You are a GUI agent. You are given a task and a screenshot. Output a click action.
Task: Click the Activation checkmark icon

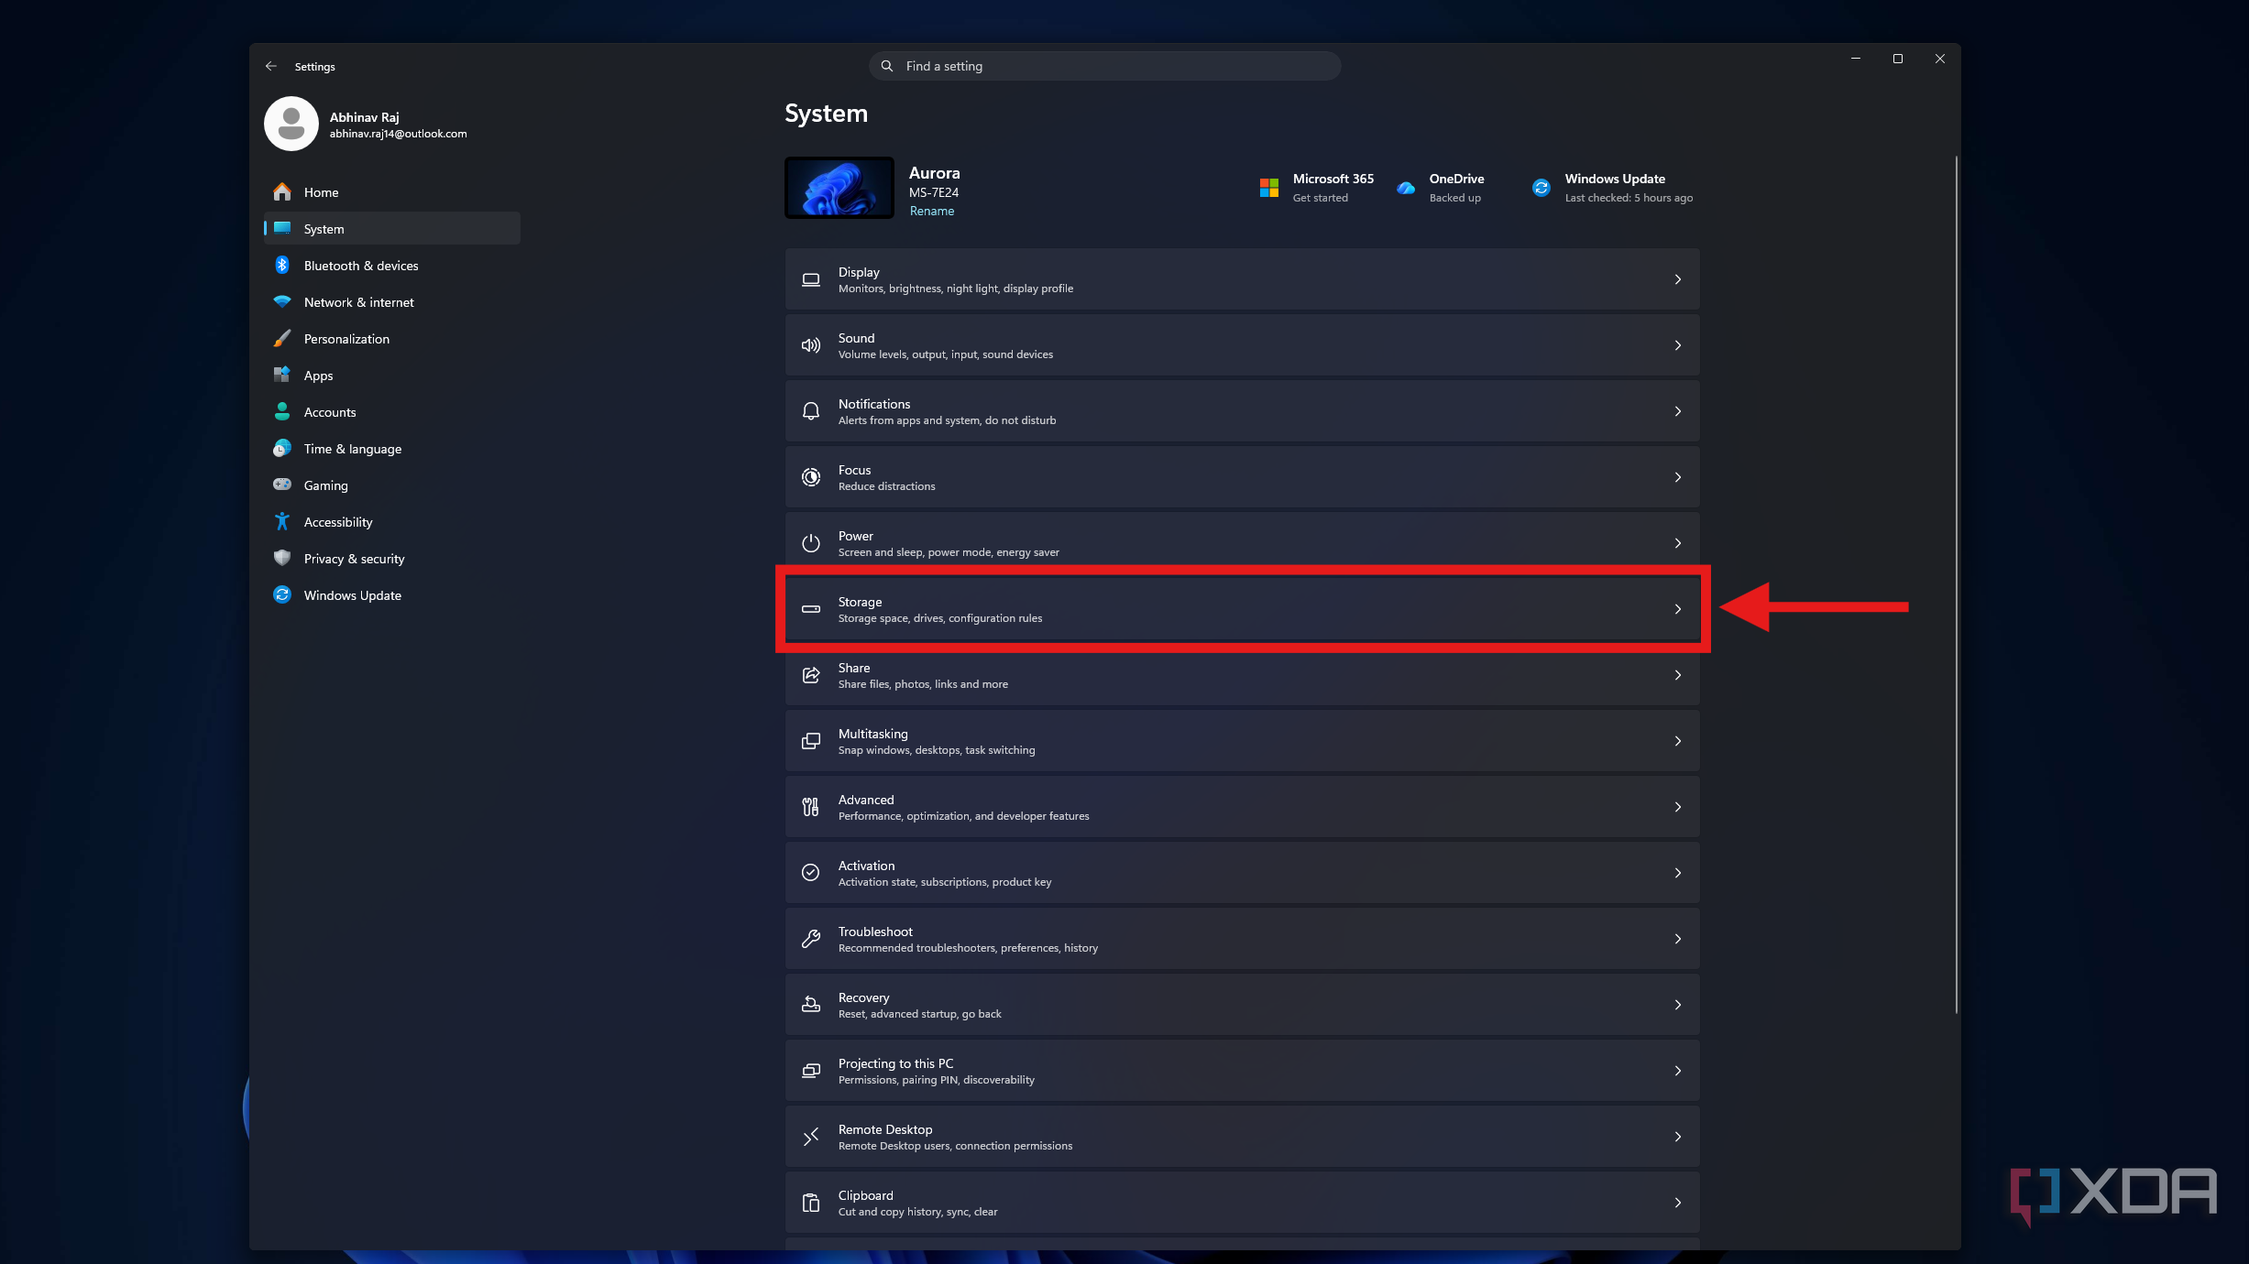tap(811, 873)
